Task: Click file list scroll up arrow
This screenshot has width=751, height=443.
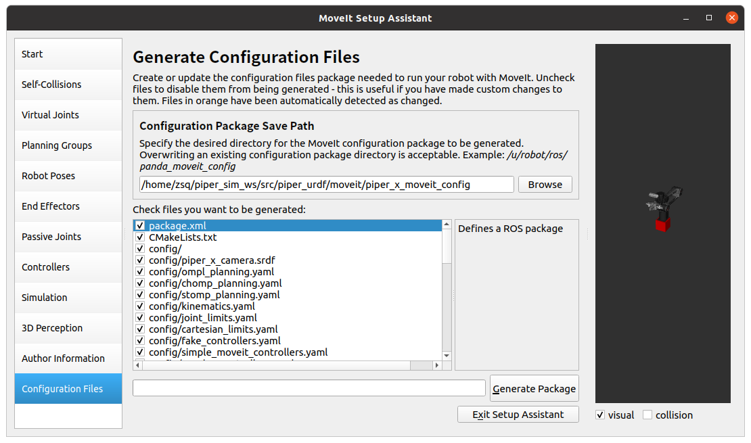Action: point(447,224)
